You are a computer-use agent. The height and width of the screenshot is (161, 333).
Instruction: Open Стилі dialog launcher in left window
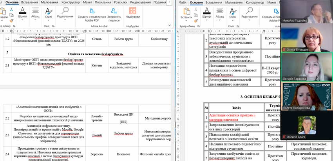click(x=54, y=25)
